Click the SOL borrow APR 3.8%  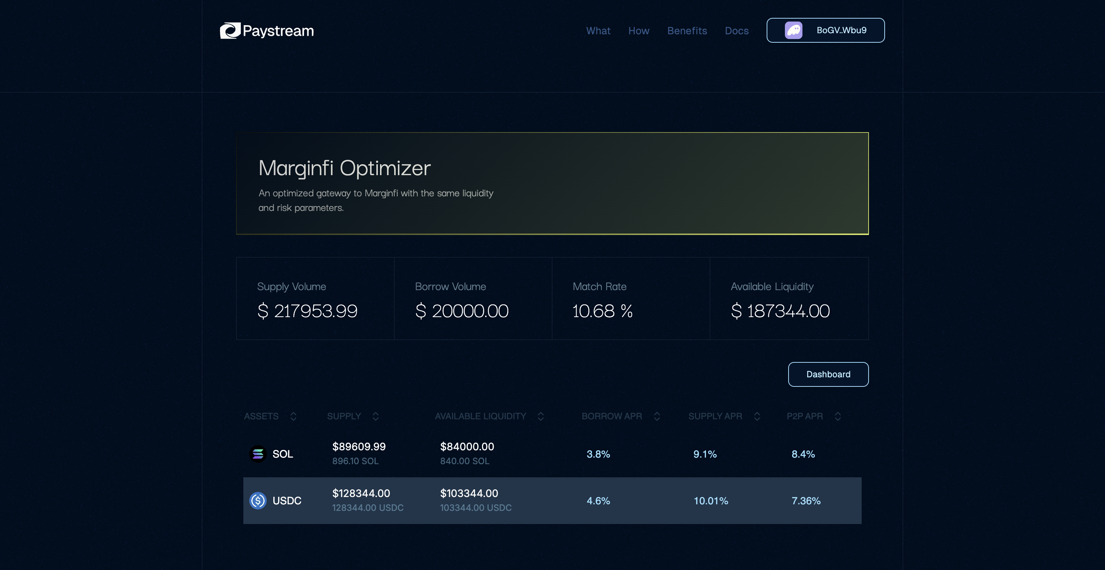pyautogui.click(x=598, y=454)
